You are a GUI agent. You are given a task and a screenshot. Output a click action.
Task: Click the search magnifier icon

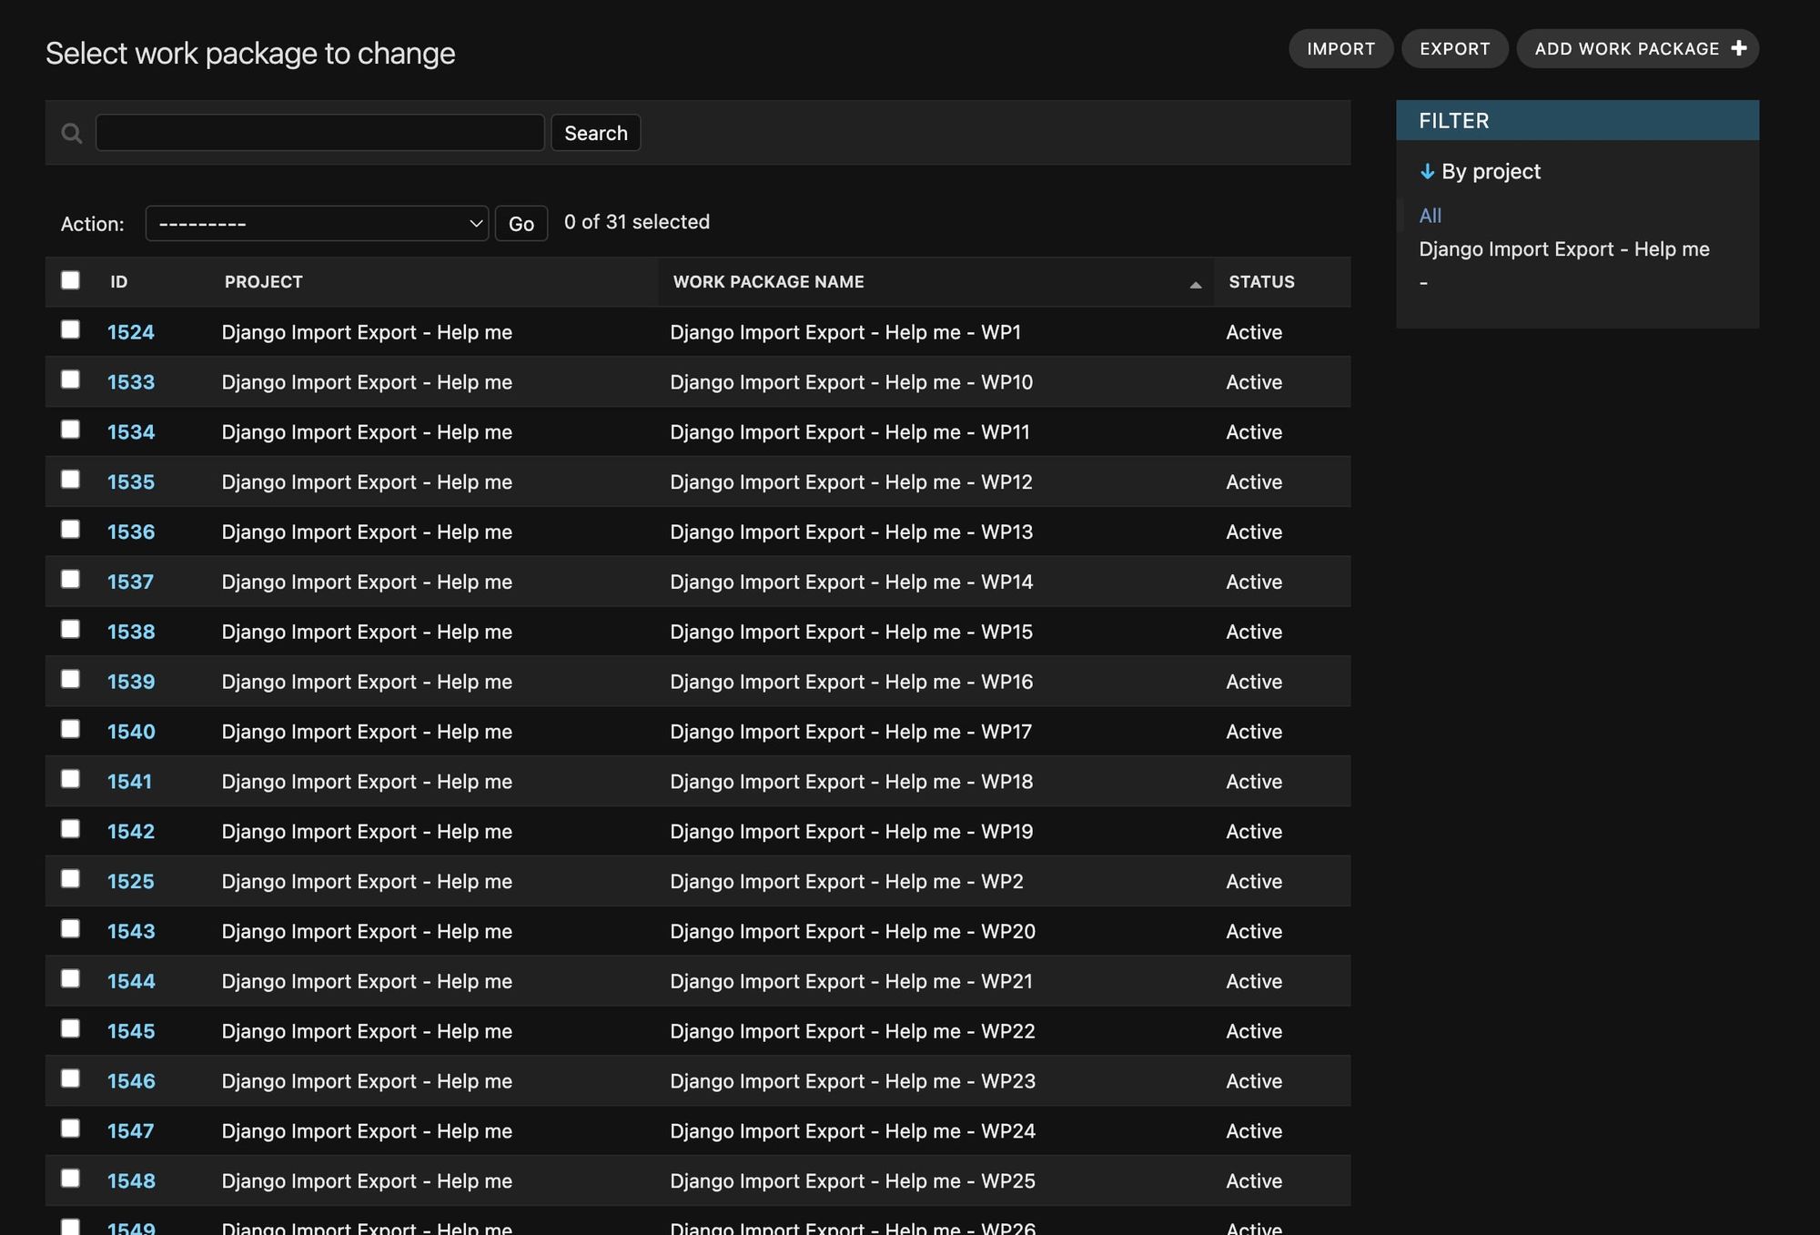click(71, 134)
